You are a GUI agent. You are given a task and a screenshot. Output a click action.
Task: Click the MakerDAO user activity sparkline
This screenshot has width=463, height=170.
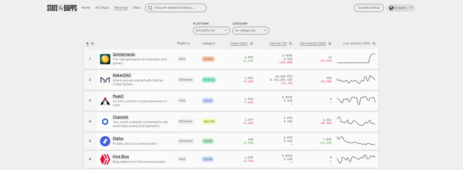point(356,80)
